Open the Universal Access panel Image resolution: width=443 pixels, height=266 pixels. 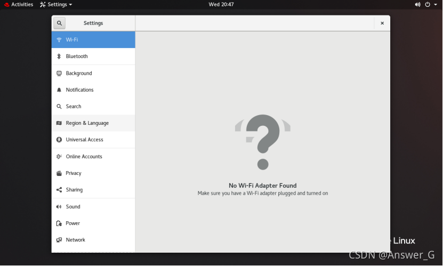click(x=93, y=140)
